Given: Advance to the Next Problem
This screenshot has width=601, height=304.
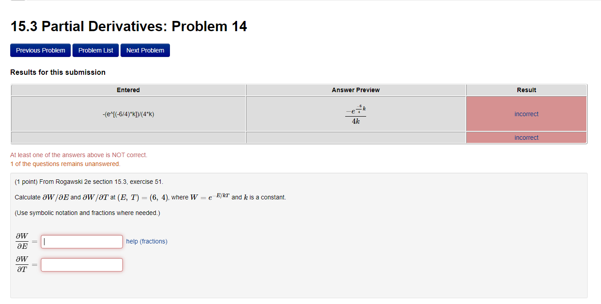Looking at the screenshot, I should click(x=145, y=50).
